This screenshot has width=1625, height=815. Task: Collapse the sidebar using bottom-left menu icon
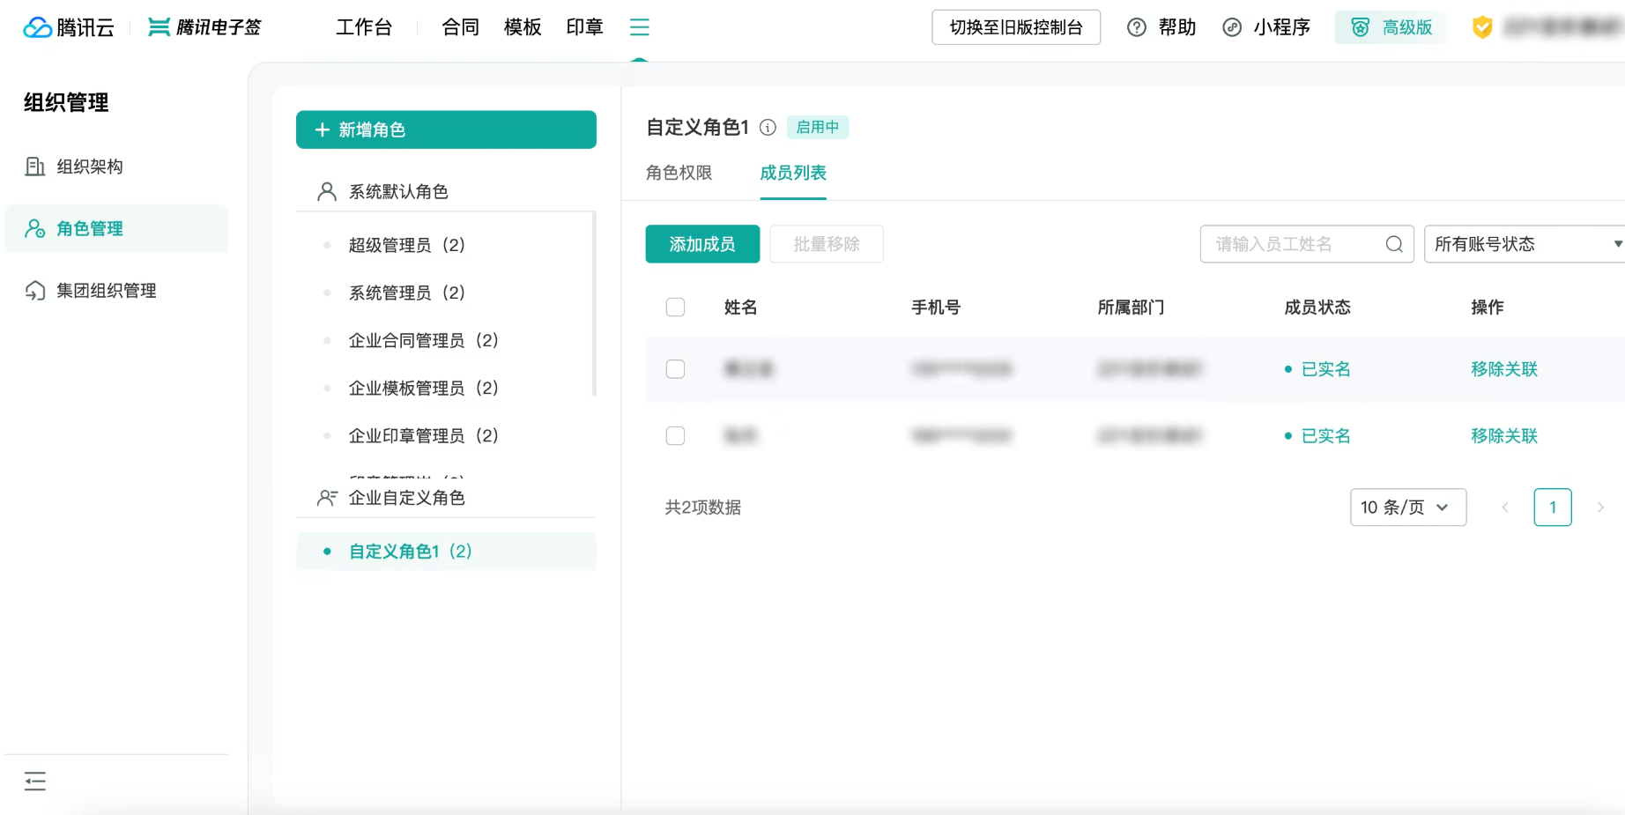click(x=35, y=782)
